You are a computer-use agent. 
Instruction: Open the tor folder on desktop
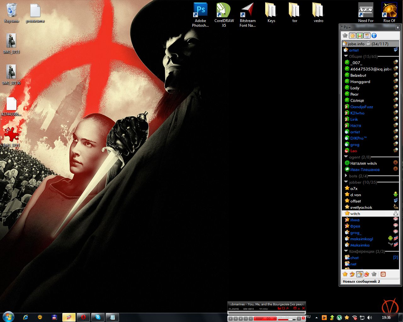(295, 13)
